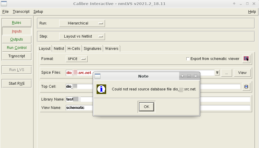Click the Run LVS button
The width and height of the screenshot is (259, 148).
pos(16,70)
